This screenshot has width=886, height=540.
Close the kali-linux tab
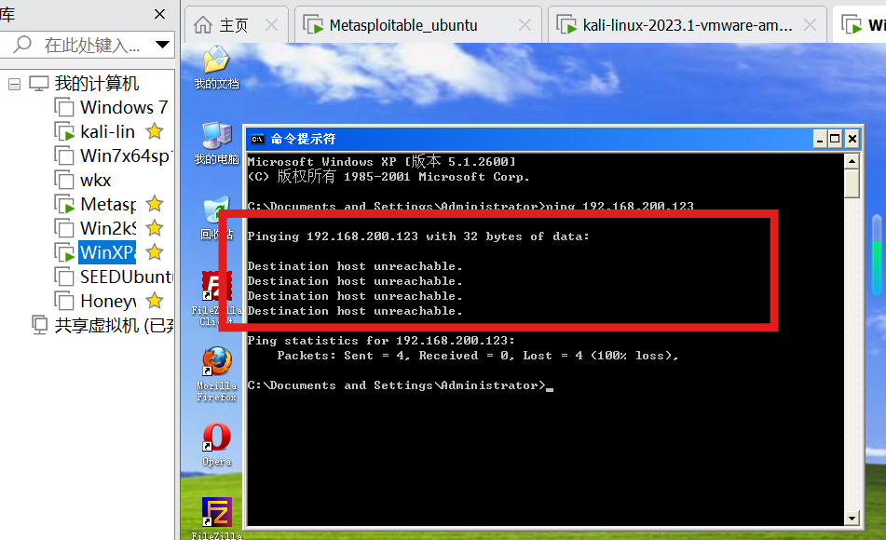tap(810, 25)
